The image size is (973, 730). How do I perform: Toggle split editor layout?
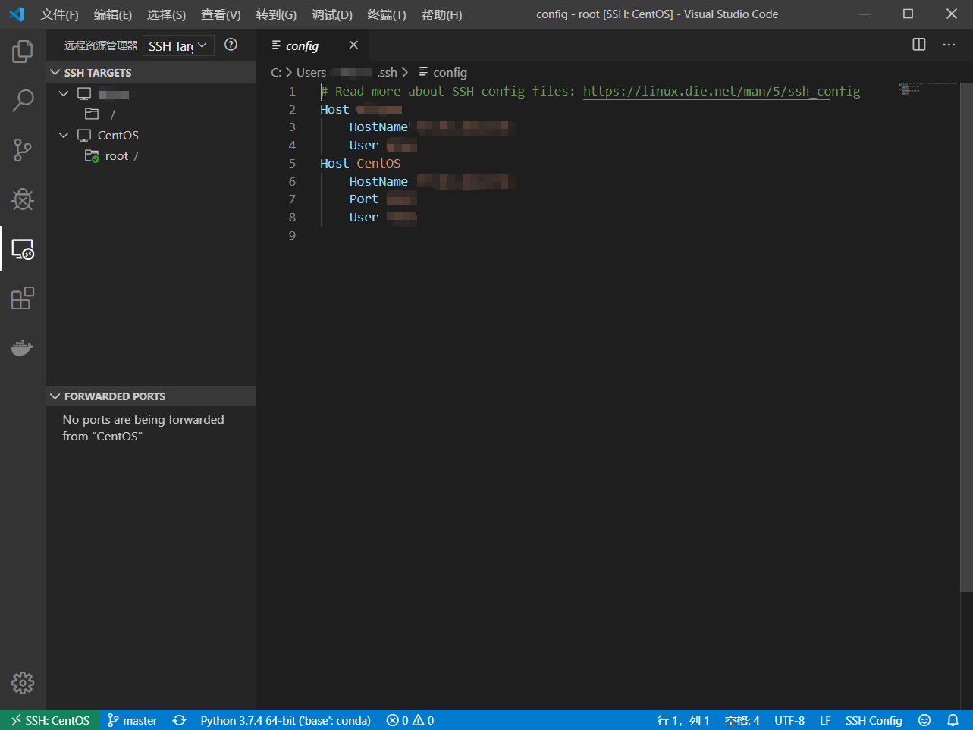coord(918,45)
